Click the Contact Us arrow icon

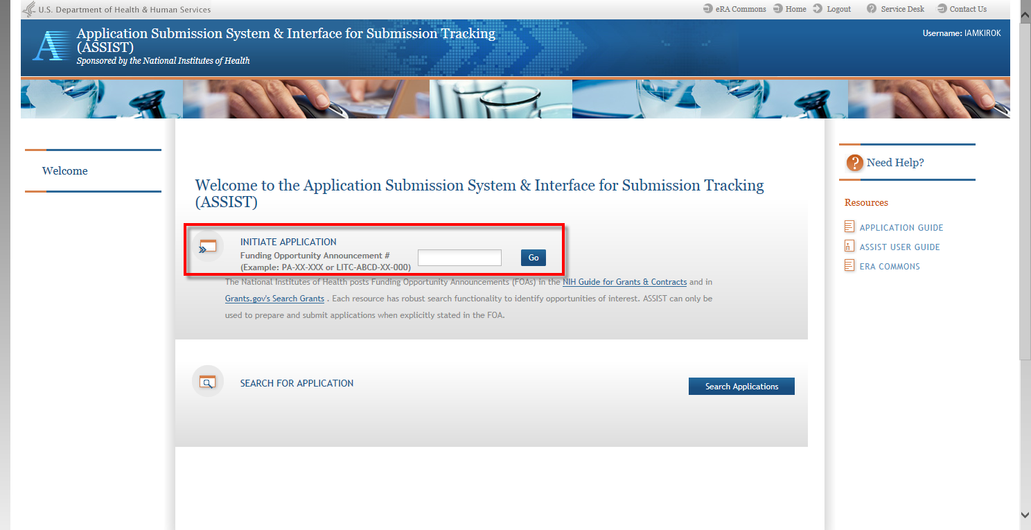[x=942, y=9]
